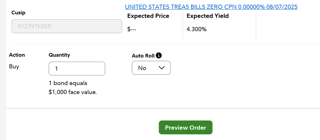The image size is (320, 140).
Task: Click the '$1,000 face value.' text
Action: [x=73, y=92]
